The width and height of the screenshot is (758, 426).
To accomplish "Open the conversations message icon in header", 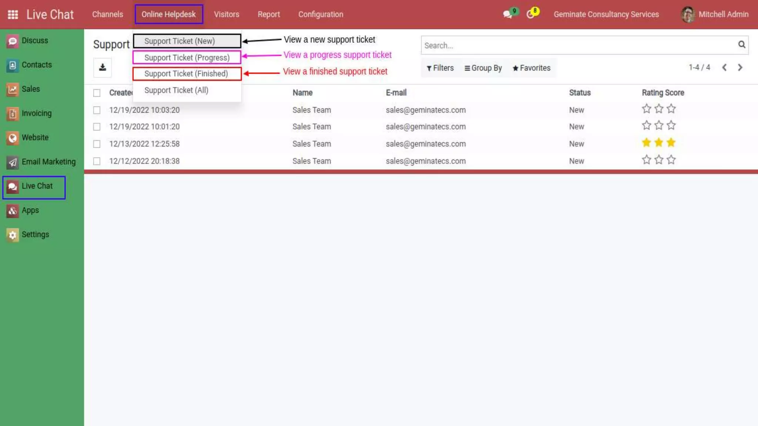I will pyautogui.click(x=507, y=14).
